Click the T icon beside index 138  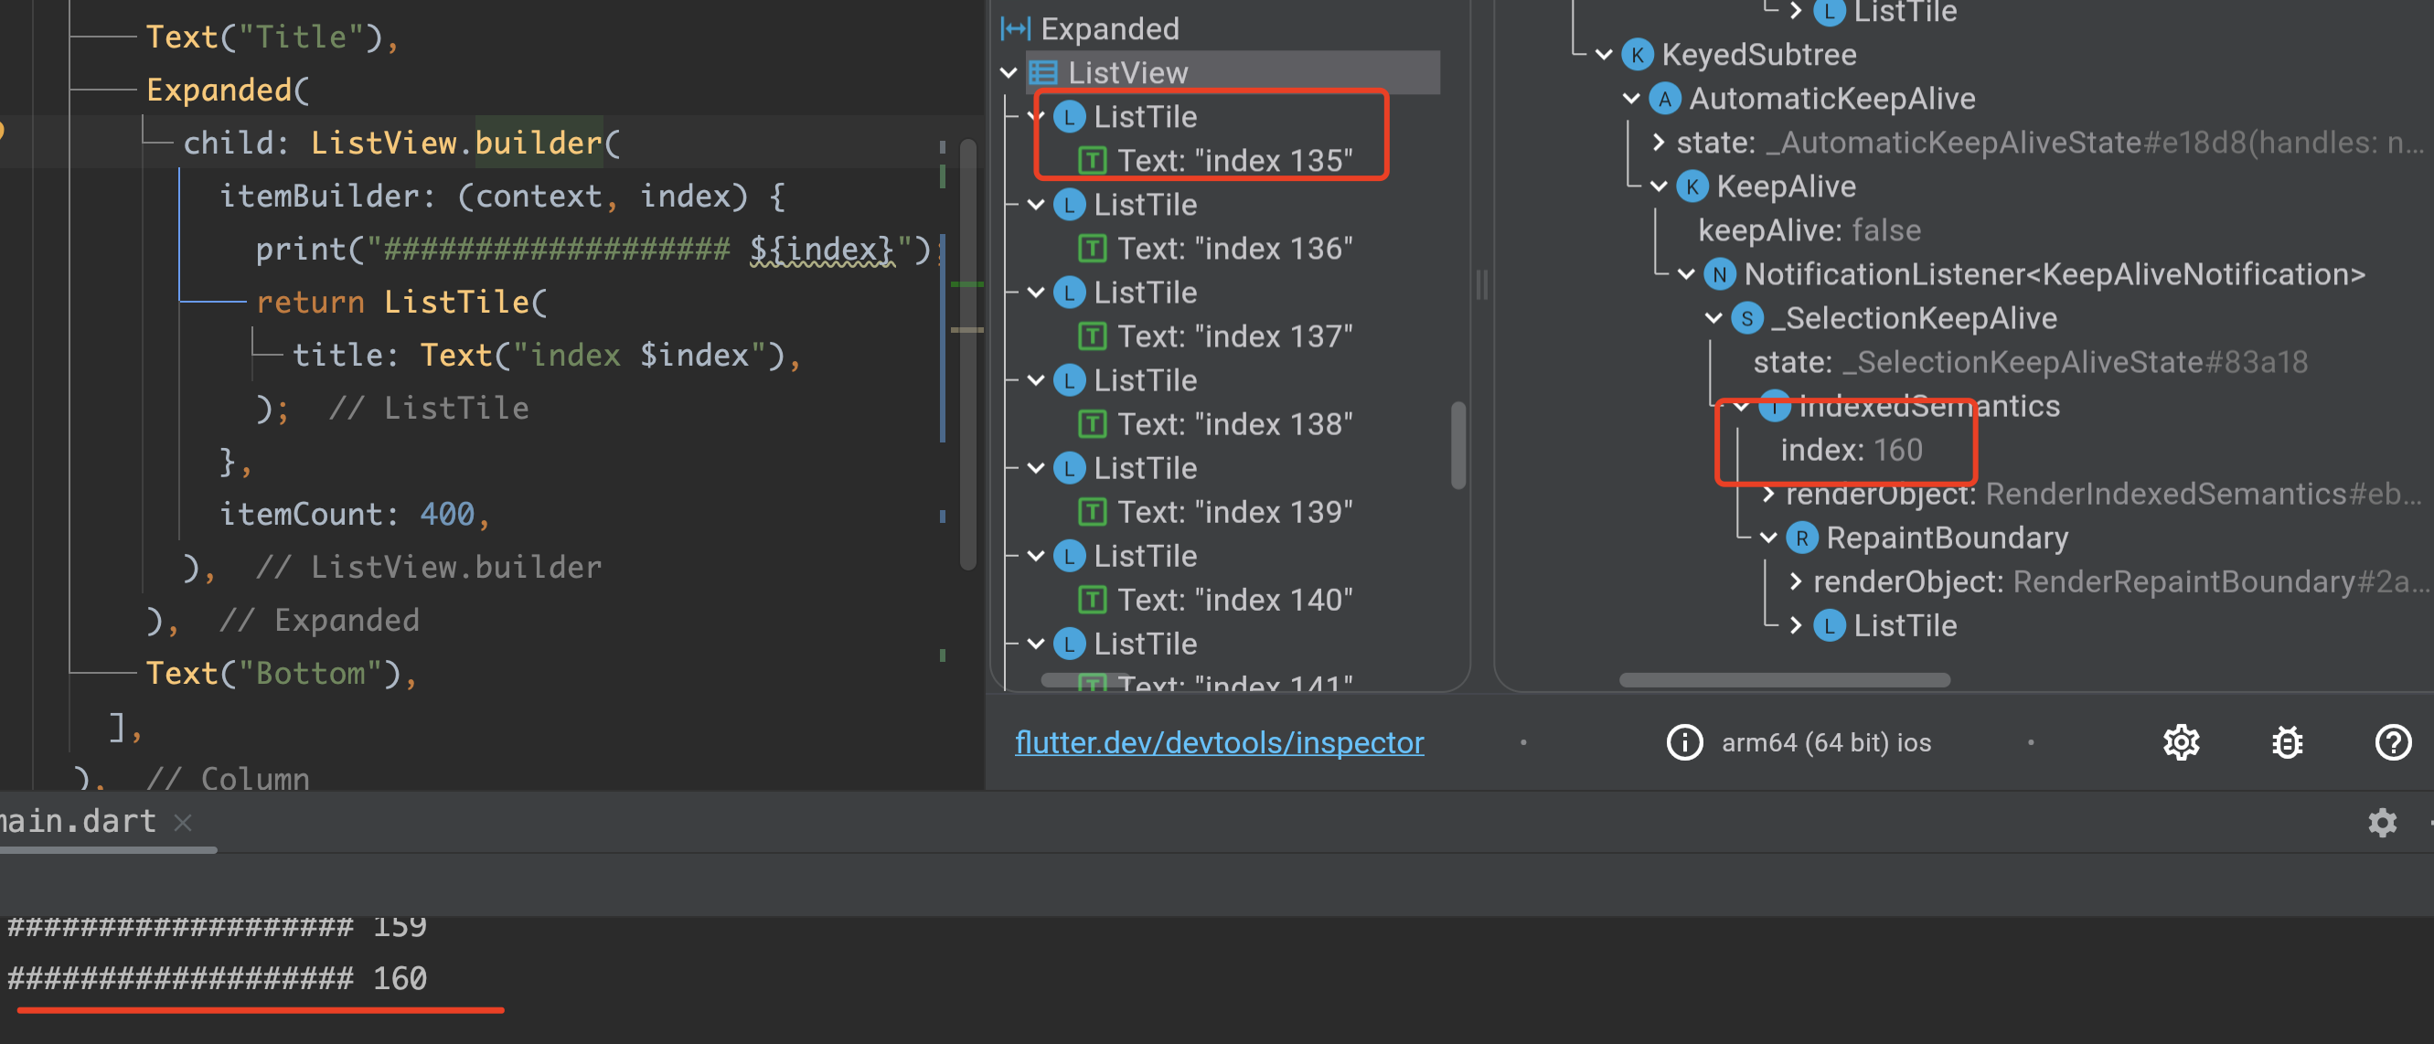point(1093,424)
